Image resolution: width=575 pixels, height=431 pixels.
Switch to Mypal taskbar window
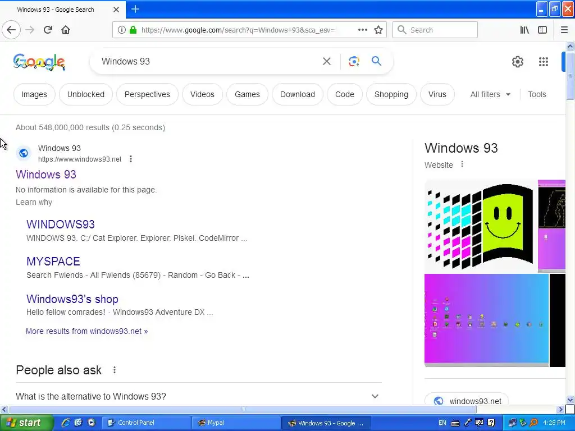point(236,423)
